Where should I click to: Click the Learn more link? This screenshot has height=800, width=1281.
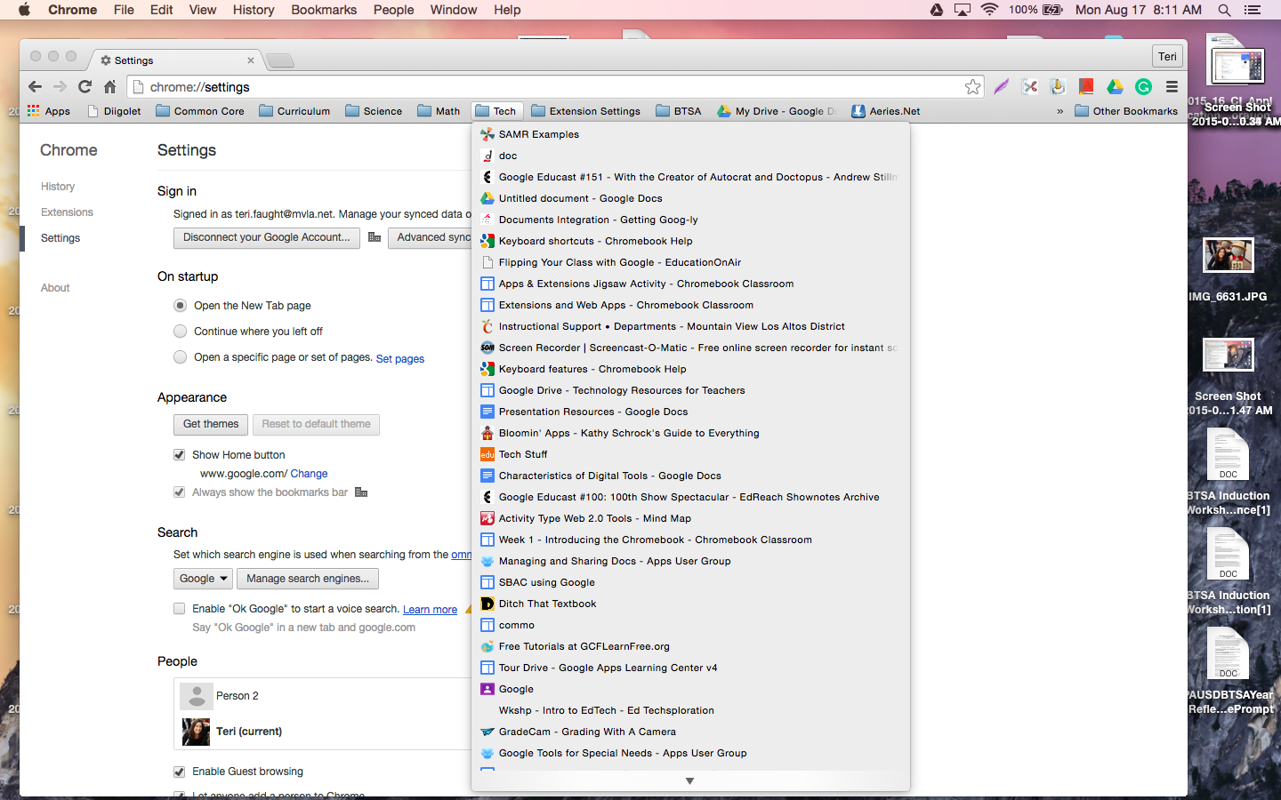430,610
